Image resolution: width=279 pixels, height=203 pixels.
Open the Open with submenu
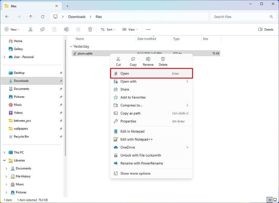point(128,81)
